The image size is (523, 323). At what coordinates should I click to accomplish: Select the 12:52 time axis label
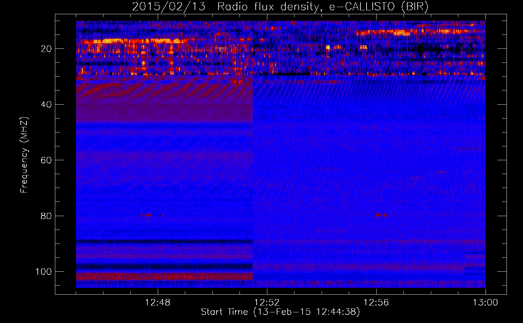coord(267,303)
